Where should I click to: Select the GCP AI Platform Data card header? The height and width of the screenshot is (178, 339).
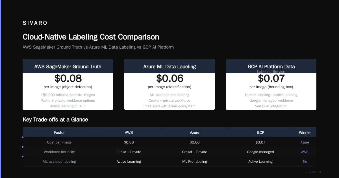(271, 67)
